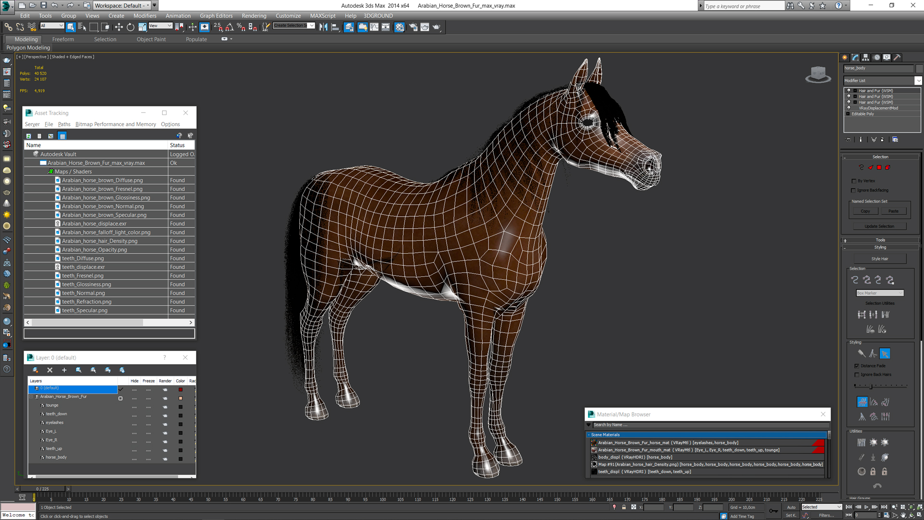The image size is (924, 520).
Task: Select the Select and Uniform Scale tool
Action: point(142,27)
